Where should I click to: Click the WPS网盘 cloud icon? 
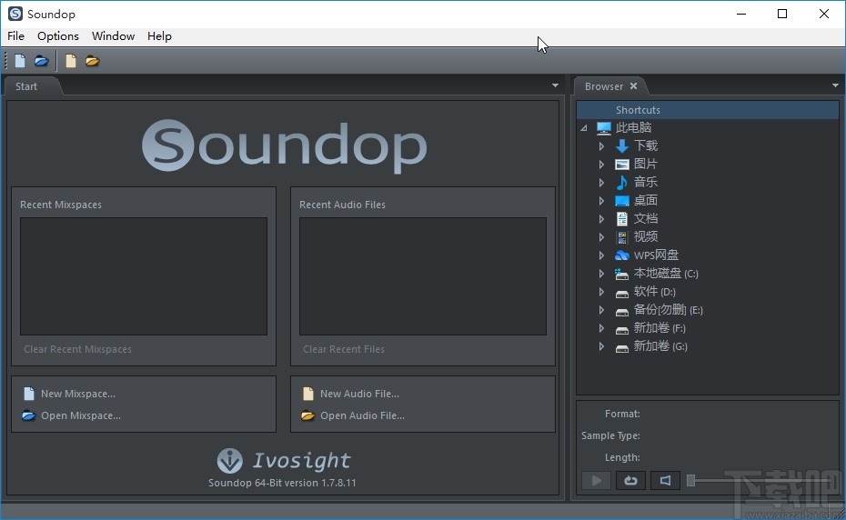[x=622, y=255]
